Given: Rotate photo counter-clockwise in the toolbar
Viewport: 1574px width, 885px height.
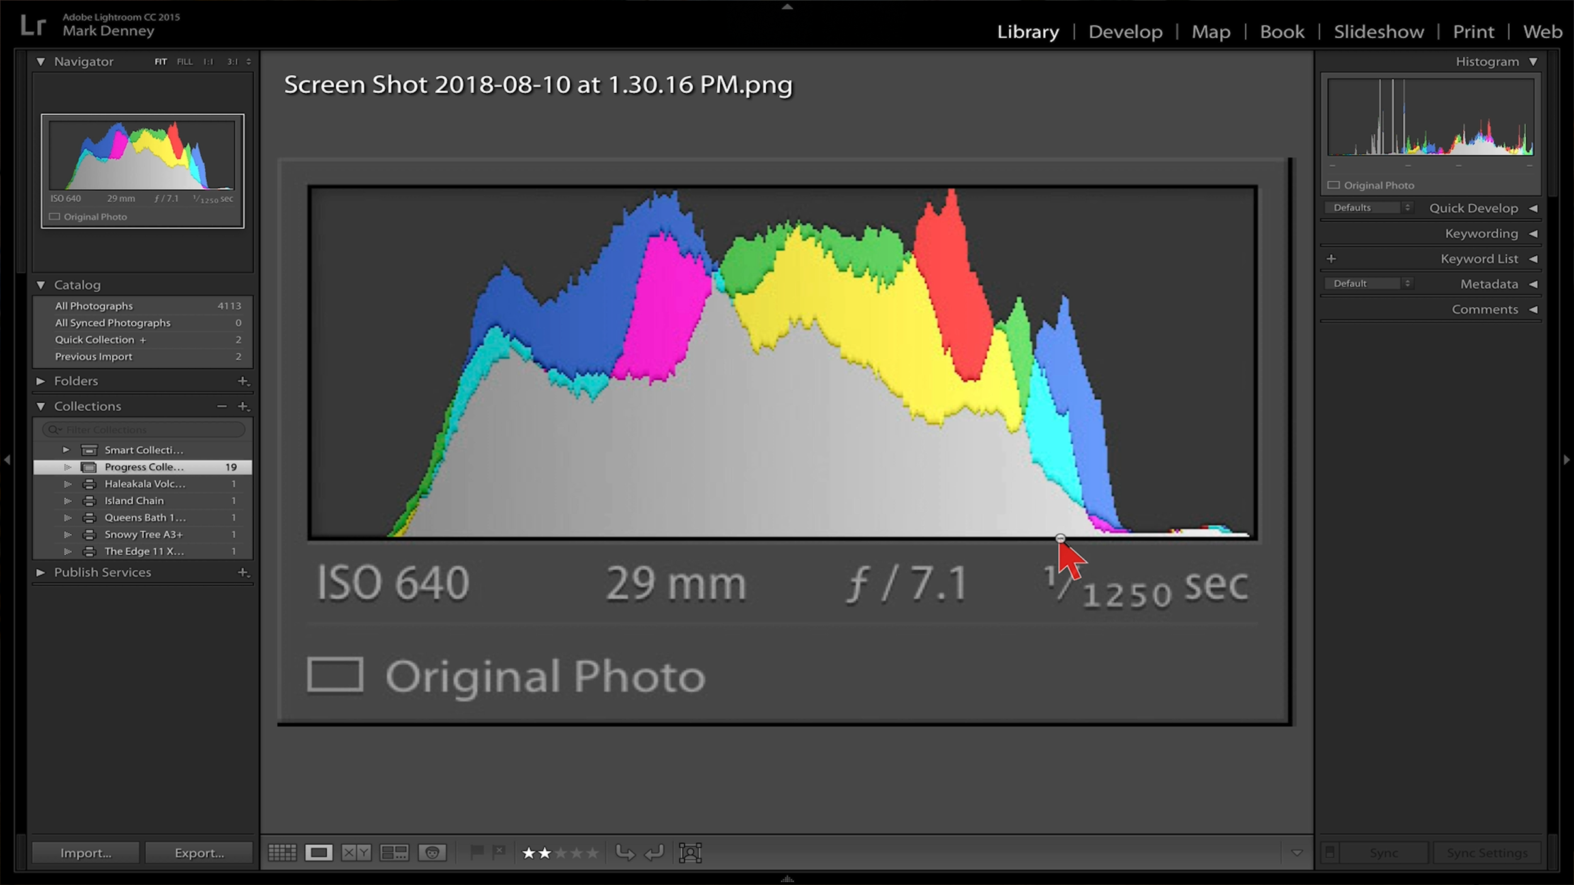Looking at the screenshot, I should tap(625, 853).
